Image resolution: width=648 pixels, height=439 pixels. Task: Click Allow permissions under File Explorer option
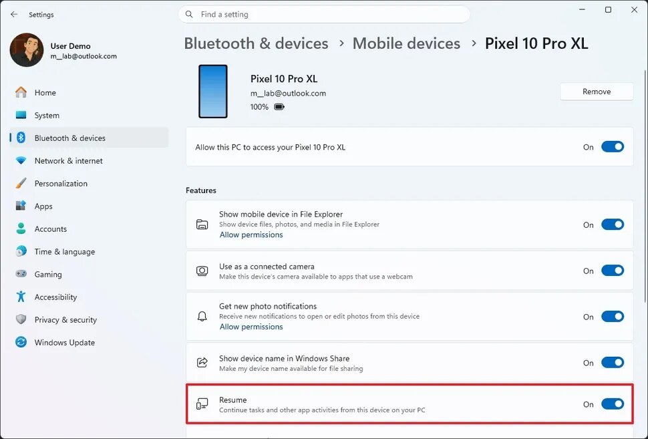point(251,235)
